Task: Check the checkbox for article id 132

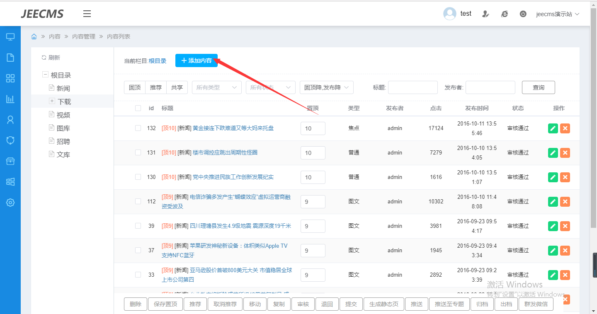Action: (x=138, y=128)
